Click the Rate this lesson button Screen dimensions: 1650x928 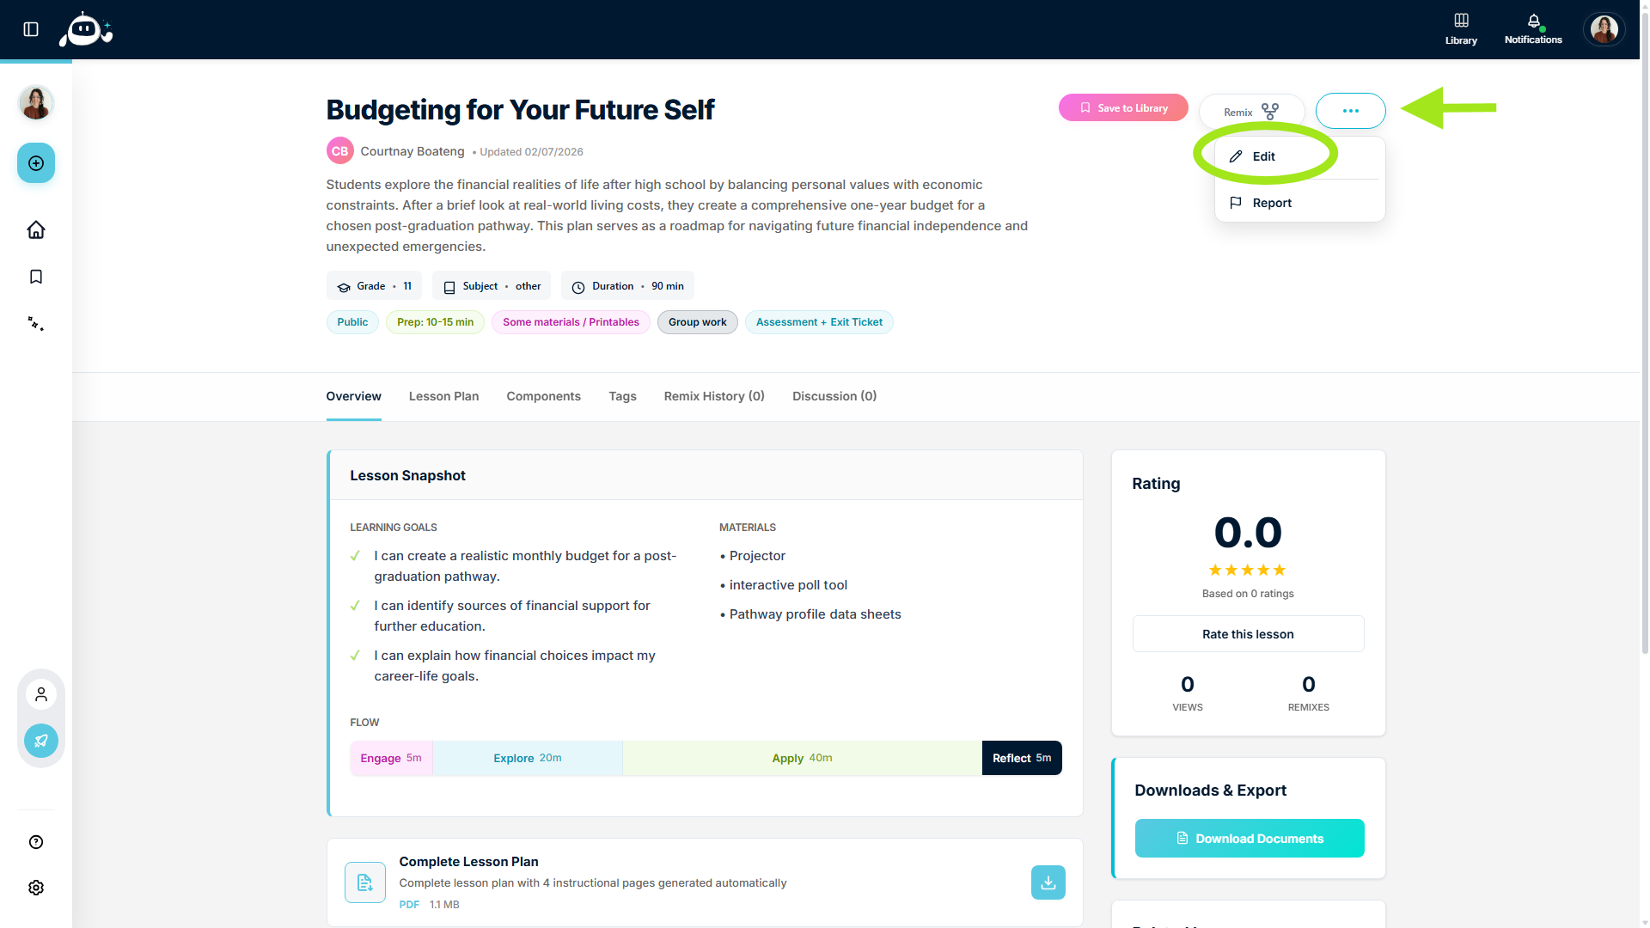click(1248, 634)
